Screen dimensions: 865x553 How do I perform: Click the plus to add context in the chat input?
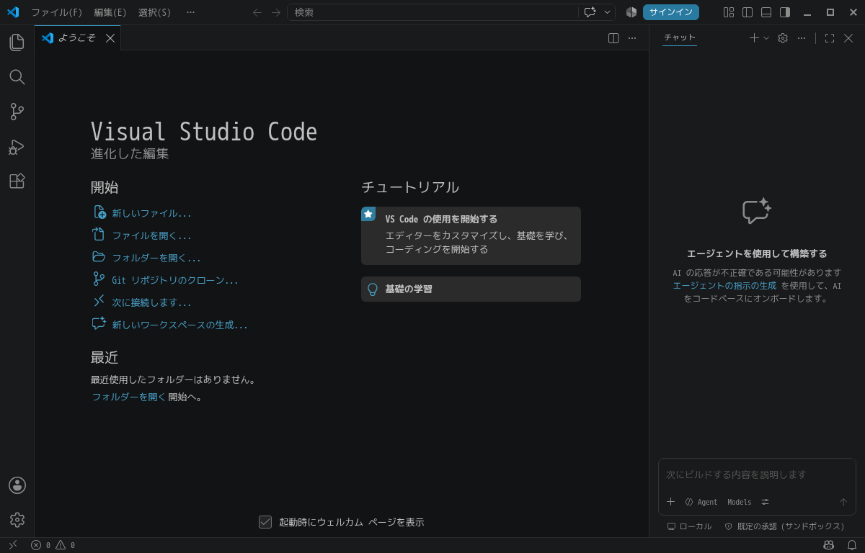tap(670, 502)
